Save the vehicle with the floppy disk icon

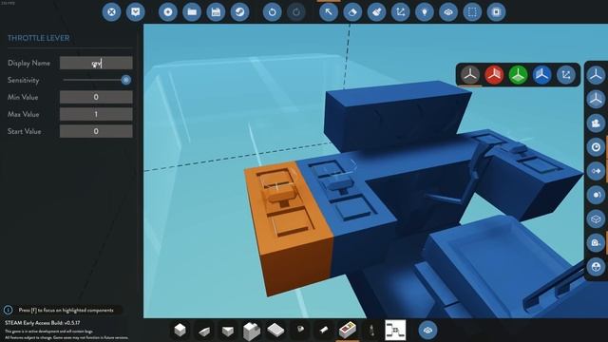tap(216, 12)
